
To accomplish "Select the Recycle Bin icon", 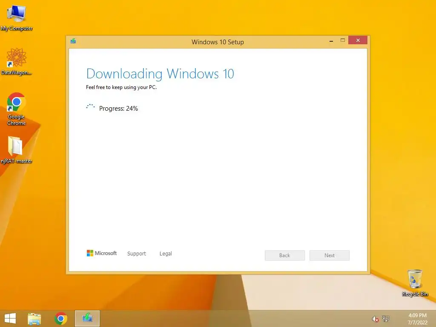I will tap(415, 283).
